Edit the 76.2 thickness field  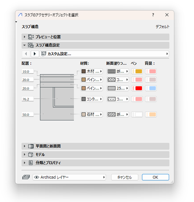(28, 99)
